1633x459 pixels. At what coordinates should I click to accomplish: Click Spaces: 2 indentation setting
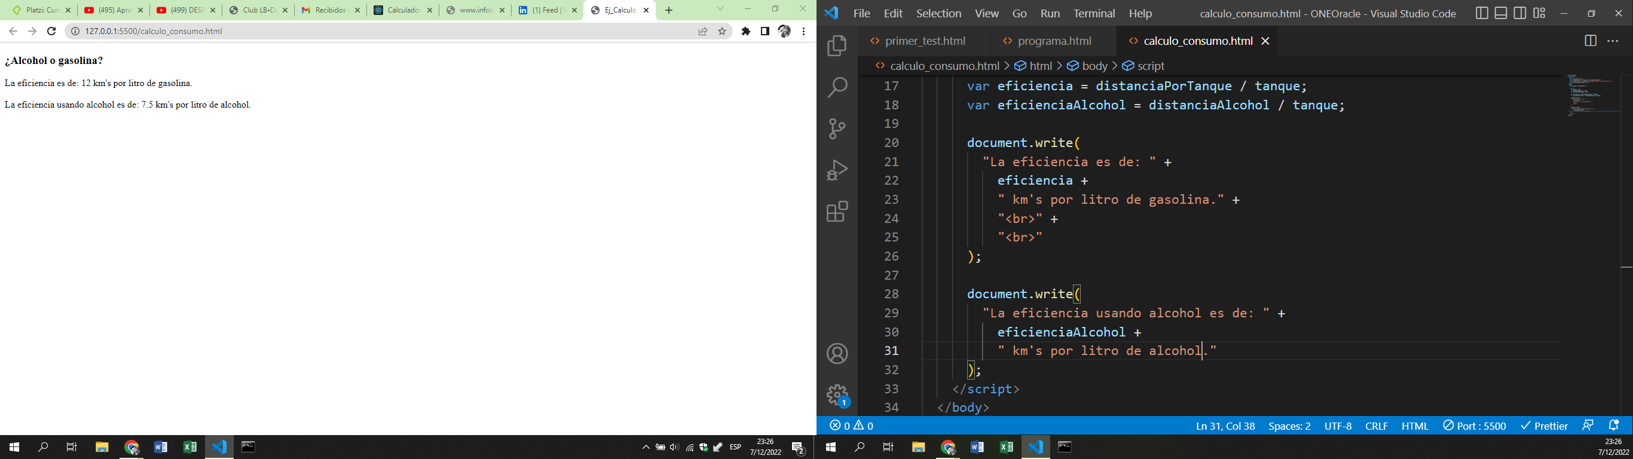(1289, 426)
